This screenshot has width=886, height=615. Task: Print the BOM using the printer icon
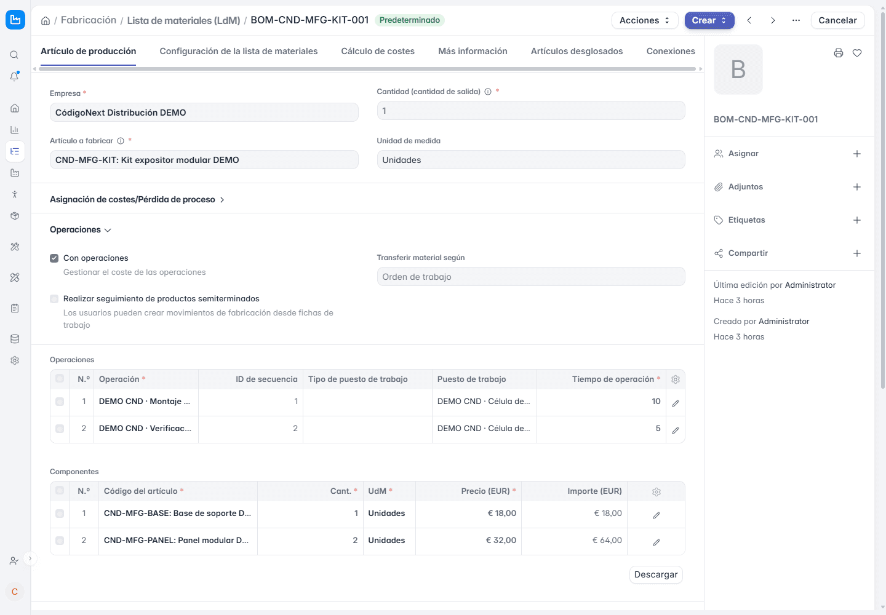click(838, 53)
